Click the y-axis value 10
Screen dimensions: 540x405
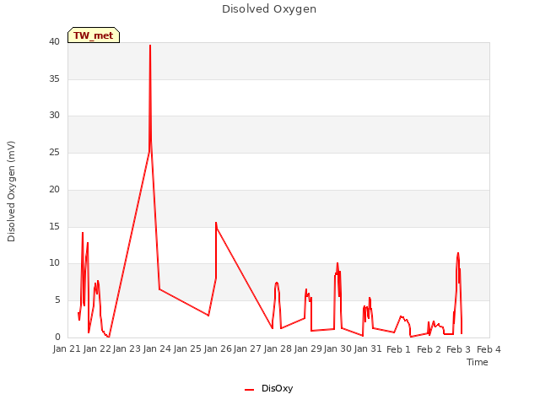pos(54,263)
